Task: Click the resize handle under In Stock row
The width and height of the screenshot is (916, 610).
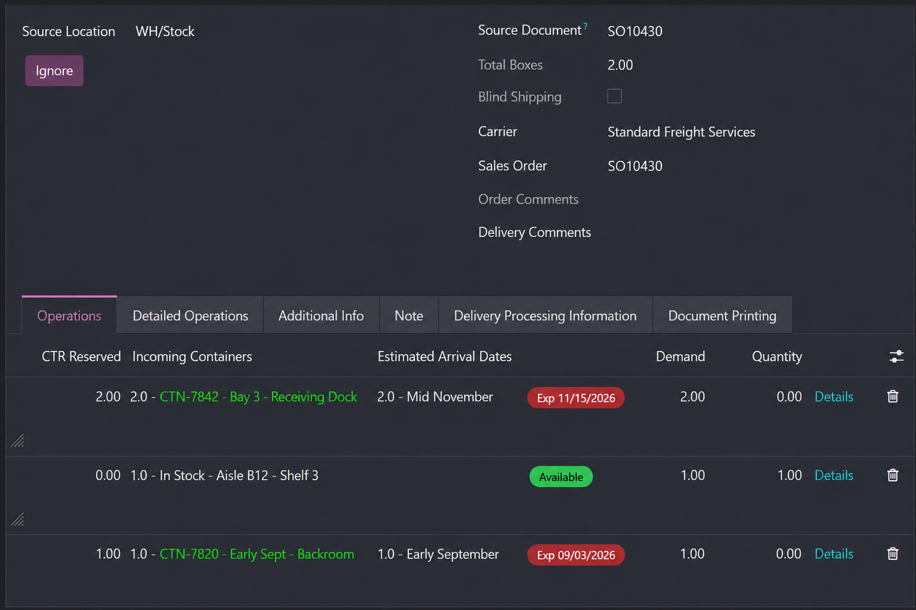Action: 17,519
